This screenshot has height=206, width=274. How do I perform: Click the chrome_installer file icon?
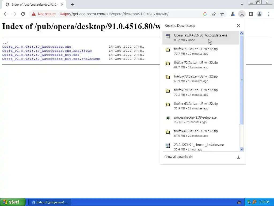(168, 146)
